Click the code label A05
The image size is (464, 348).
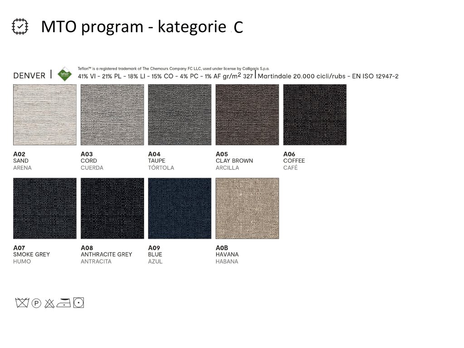coord(222,154)
